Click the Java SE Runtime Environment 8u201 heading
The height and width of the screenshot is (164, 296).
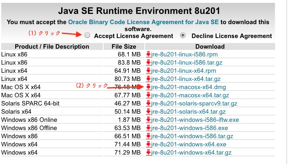pyautogui.click(x=139, y=11)
